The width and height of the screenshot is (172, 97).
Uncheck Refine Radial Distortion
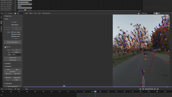(12, 36)
